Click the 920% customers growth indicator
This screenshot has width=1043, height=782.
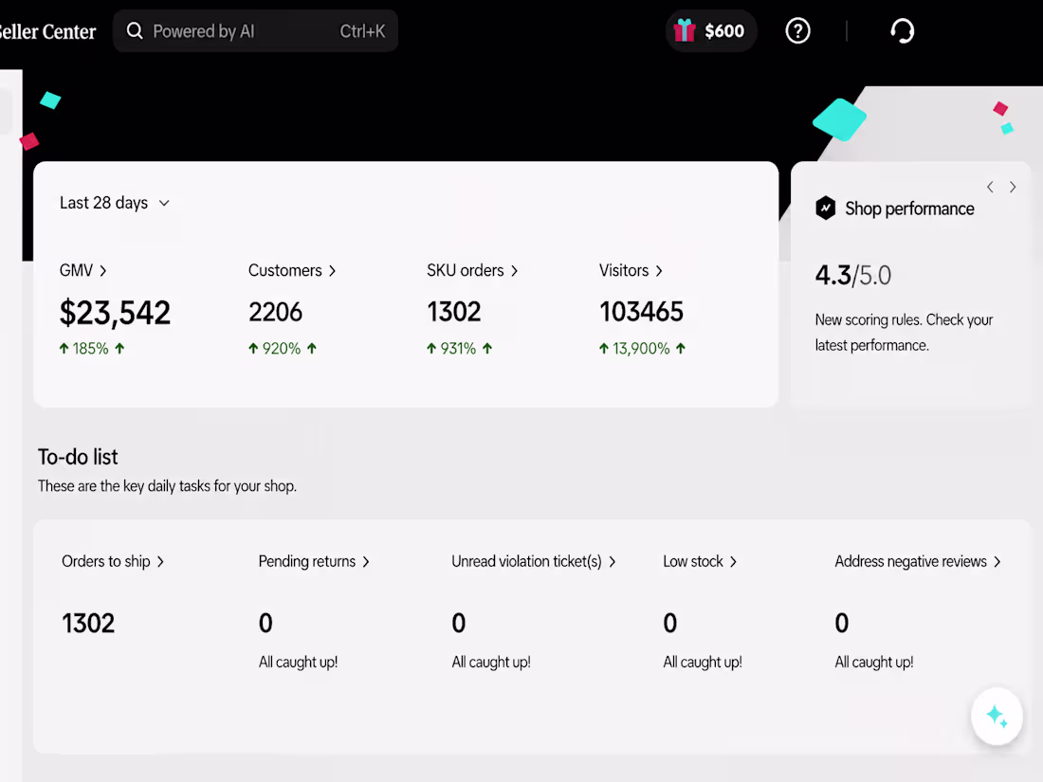click(283, 349)
